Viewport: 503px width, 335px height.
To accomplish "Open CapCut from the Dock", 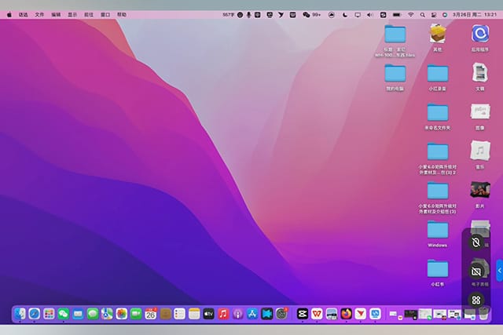I will click(x=302, y=314).
